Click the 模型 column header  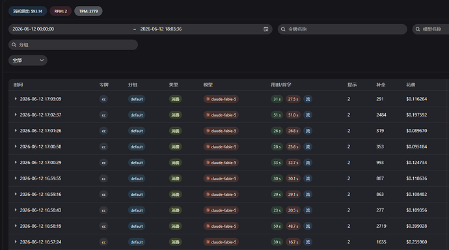pos(208,85)
